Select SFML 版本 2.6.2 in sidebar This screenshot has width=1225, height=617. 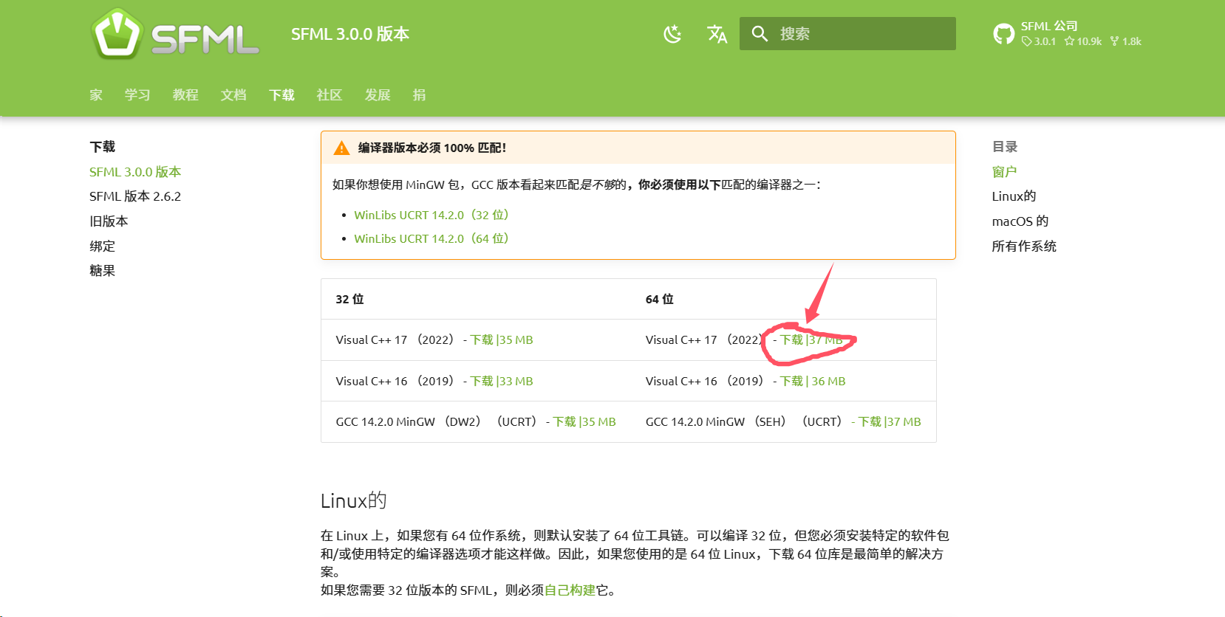point(135,196)
